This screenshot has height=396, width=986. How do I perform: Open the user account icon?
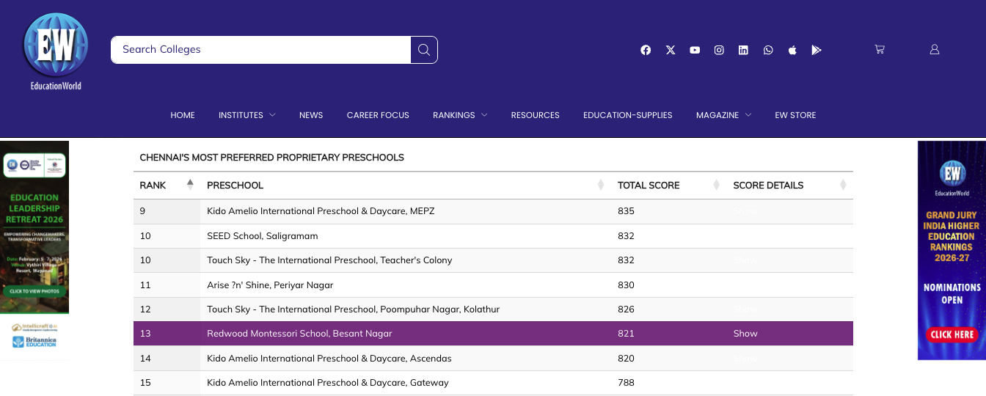[935, 49]
